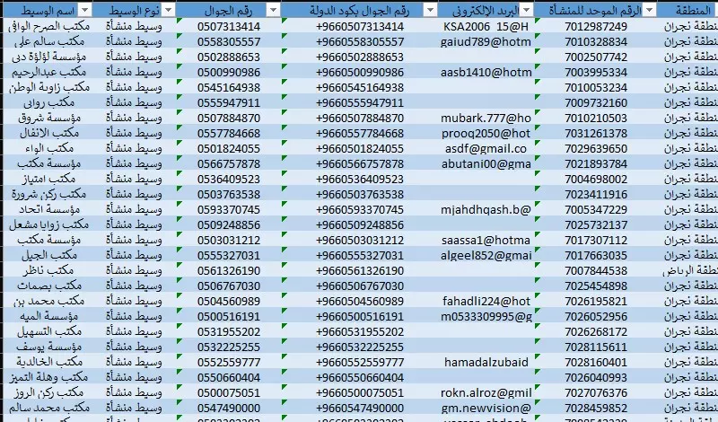Click the email cell gaiud789@hotm
This screenshot has height=422, width=718.
pyautogui.click(x=486, y=41)
